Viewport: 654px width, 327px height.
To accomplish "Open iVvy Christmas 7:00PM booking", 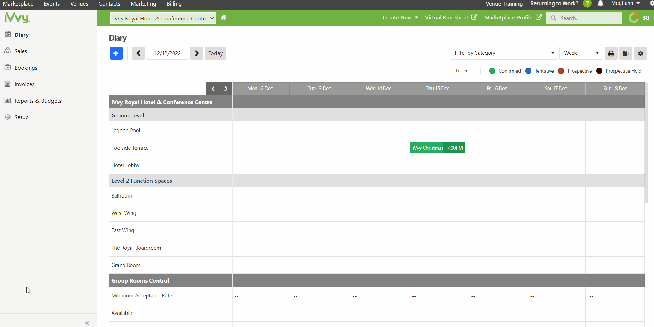I will 438,148.
